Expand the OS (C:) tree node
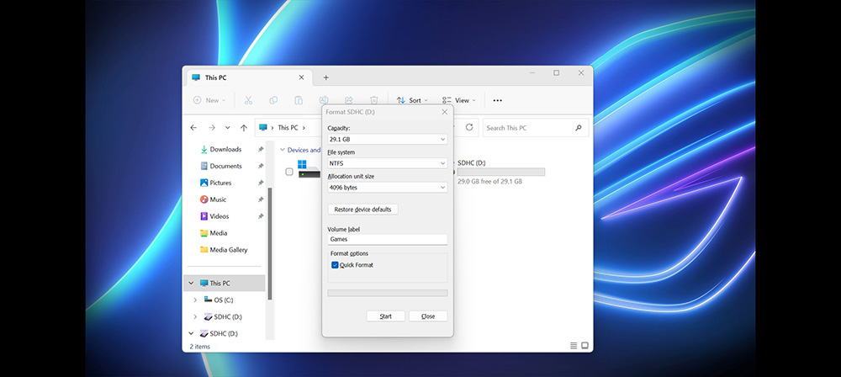Image resolution: width=841 pixels, height=377 pixels. tap(195, 300)
